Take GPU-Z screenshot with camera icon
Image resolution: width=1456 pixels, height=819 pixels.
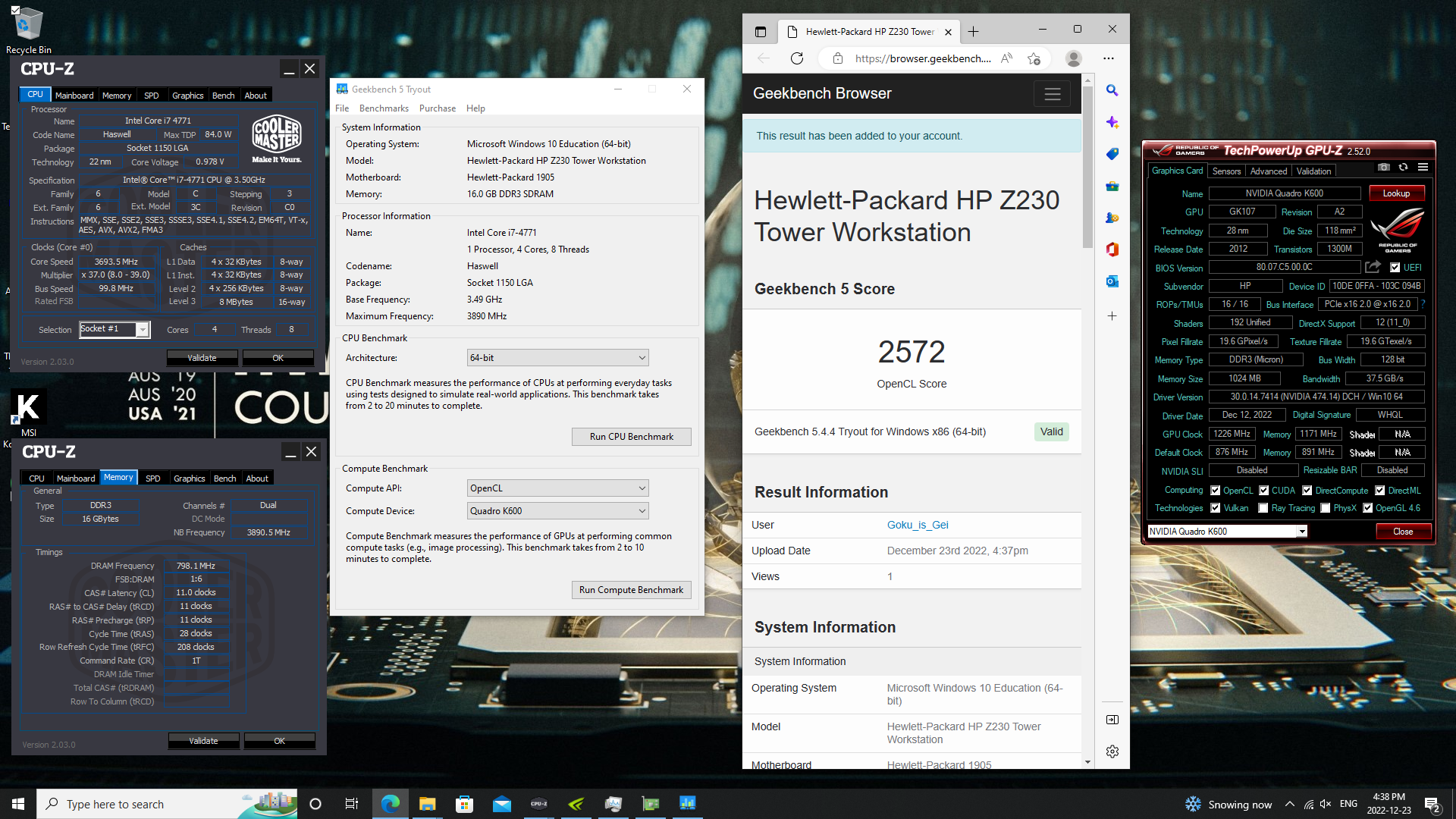tap(1384, 168)
